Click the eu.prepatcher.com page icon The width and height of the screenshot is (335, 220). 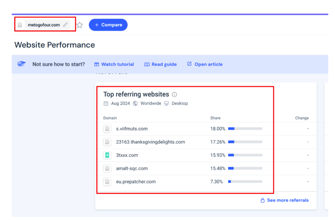(107, 182)
